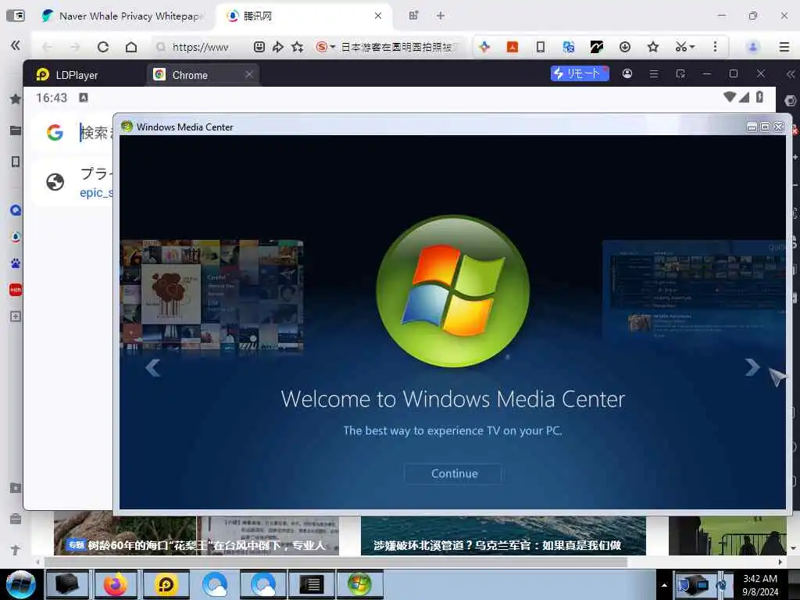Open the LDPlayer hamburger menu

pyautogui.click(x=654, y=73)
